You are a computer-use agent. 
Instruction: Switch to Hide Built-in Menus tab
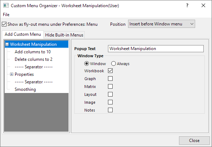click(64, 35)
